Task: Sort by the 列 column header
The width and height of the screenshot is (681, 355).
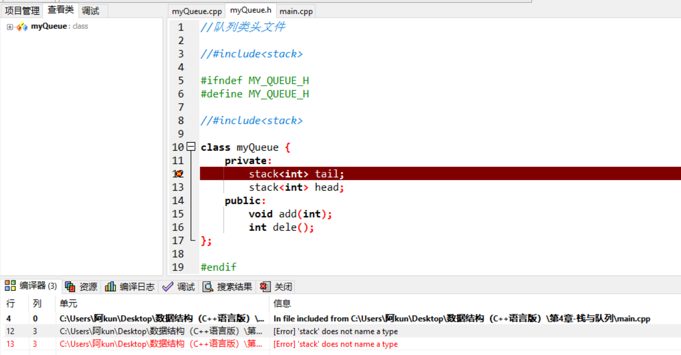Action: [x=42, y=303]
